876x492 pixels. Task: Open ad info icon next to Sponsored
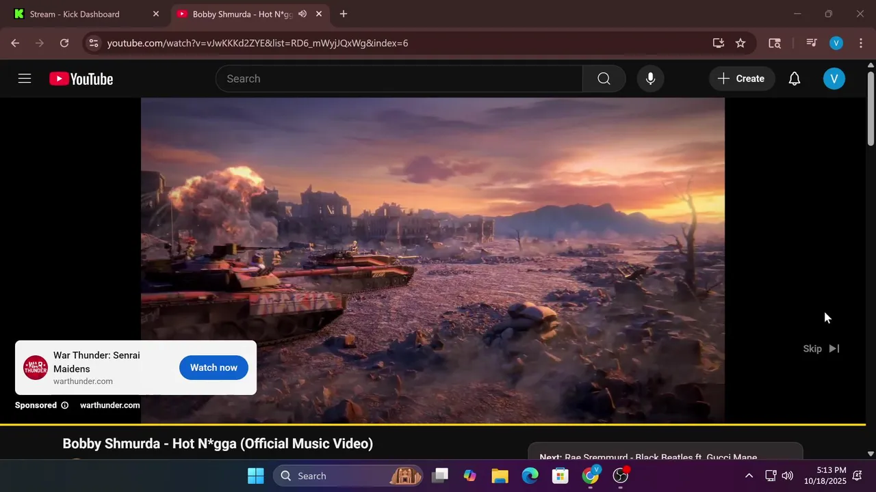(x=65, y=405)
